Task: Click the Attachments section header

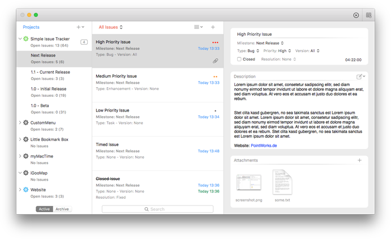Action: point(246,160)
